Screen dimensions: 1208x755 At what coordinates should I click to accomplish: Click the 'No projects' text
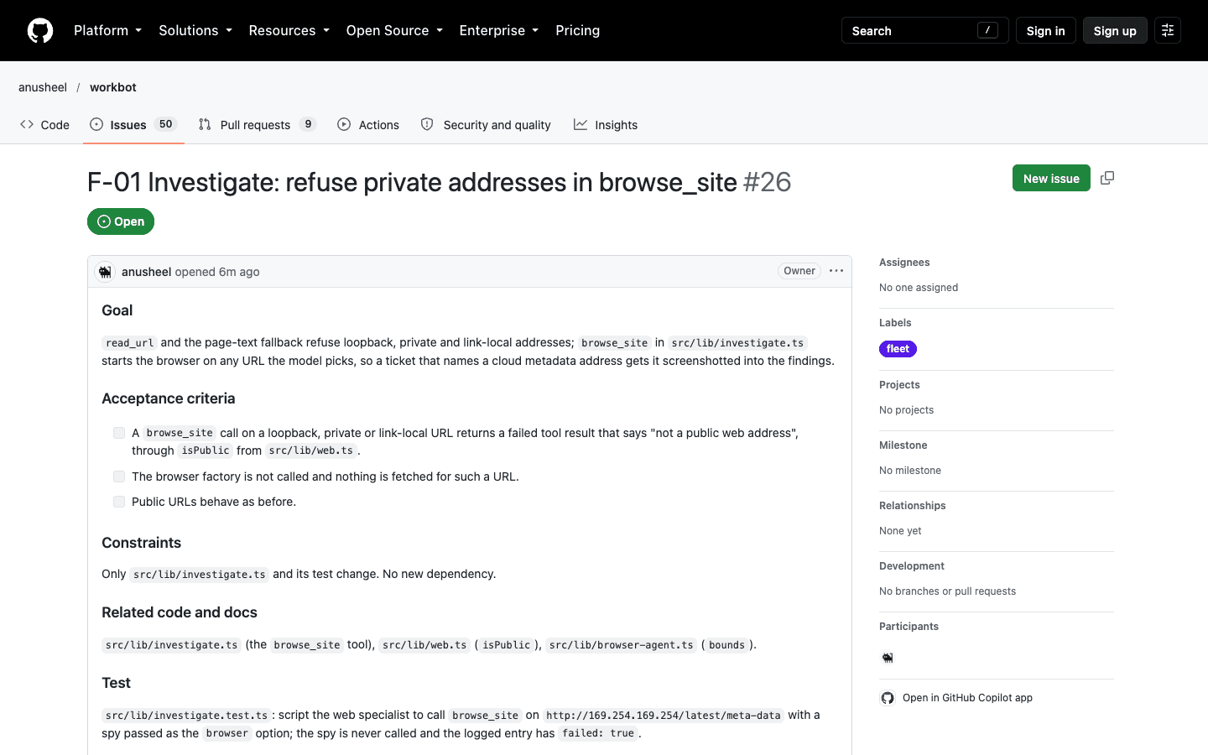click(906, 410)
